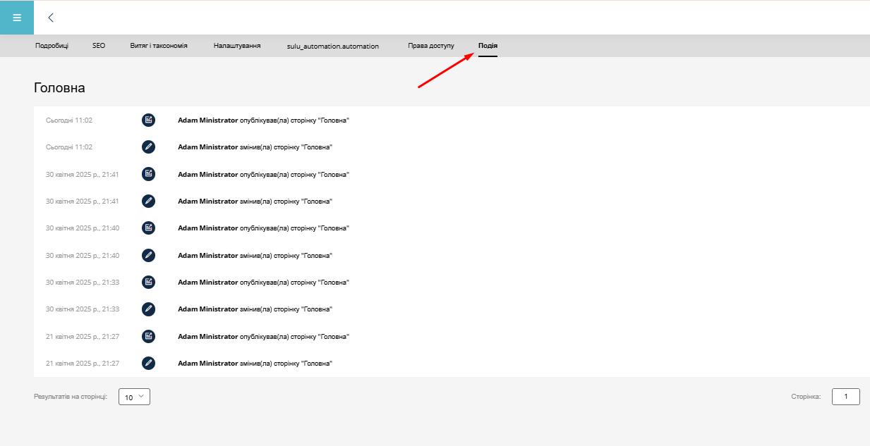Click publish icon for 30 April 21:41 entry
This screenshot has width=870, height=446.
pyautogui.click(x=148, y=174)
